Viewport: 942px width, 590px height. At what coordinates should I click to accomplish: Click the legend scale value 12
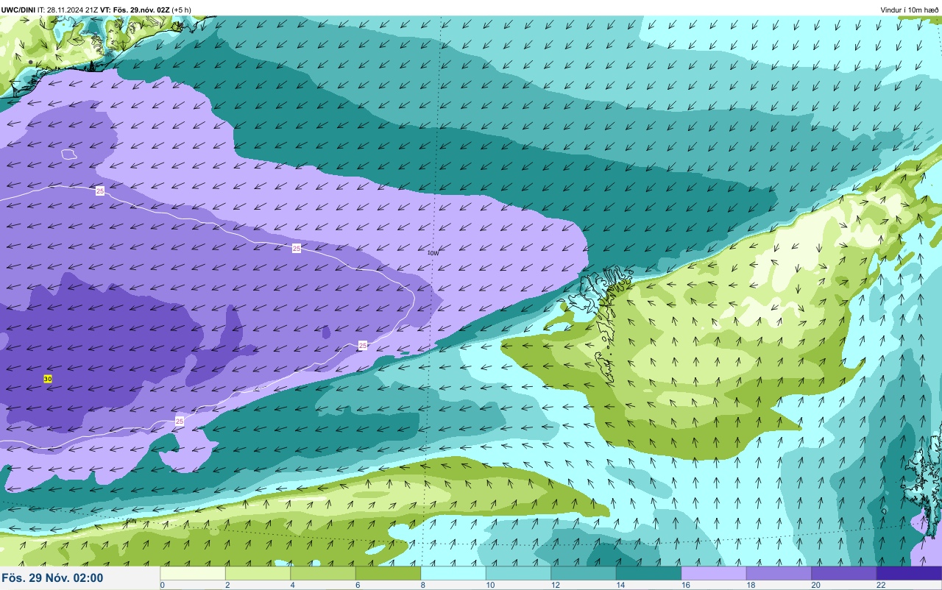coord(555,585)
